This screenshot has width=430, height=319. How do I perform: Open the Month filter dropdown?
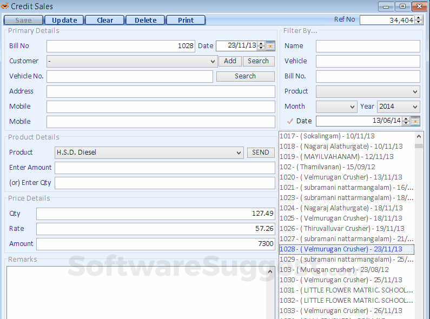pyautogui.click(x=352, y=107)
